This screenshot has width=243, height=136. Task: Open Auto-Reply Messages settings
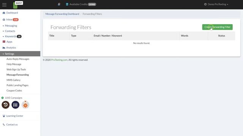coord(18,59)
